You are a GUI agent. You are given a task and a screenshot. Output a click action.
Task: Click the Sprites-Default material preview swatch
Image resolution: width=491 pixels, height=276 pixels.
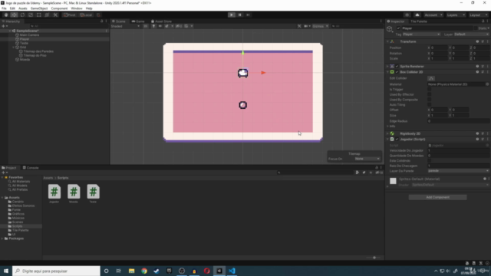click(x=393, y=181)
